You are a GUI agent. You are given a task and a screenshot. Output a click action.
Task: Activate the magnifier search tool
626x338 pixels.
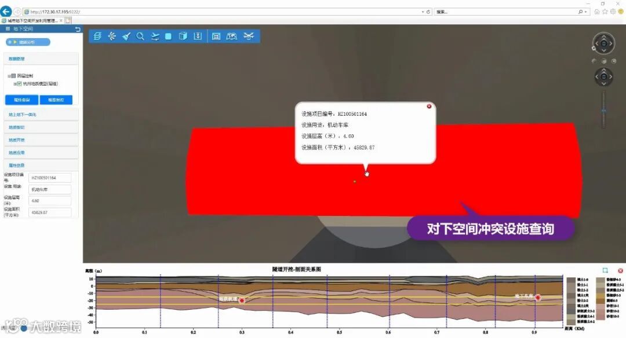(x=140, y=36)
